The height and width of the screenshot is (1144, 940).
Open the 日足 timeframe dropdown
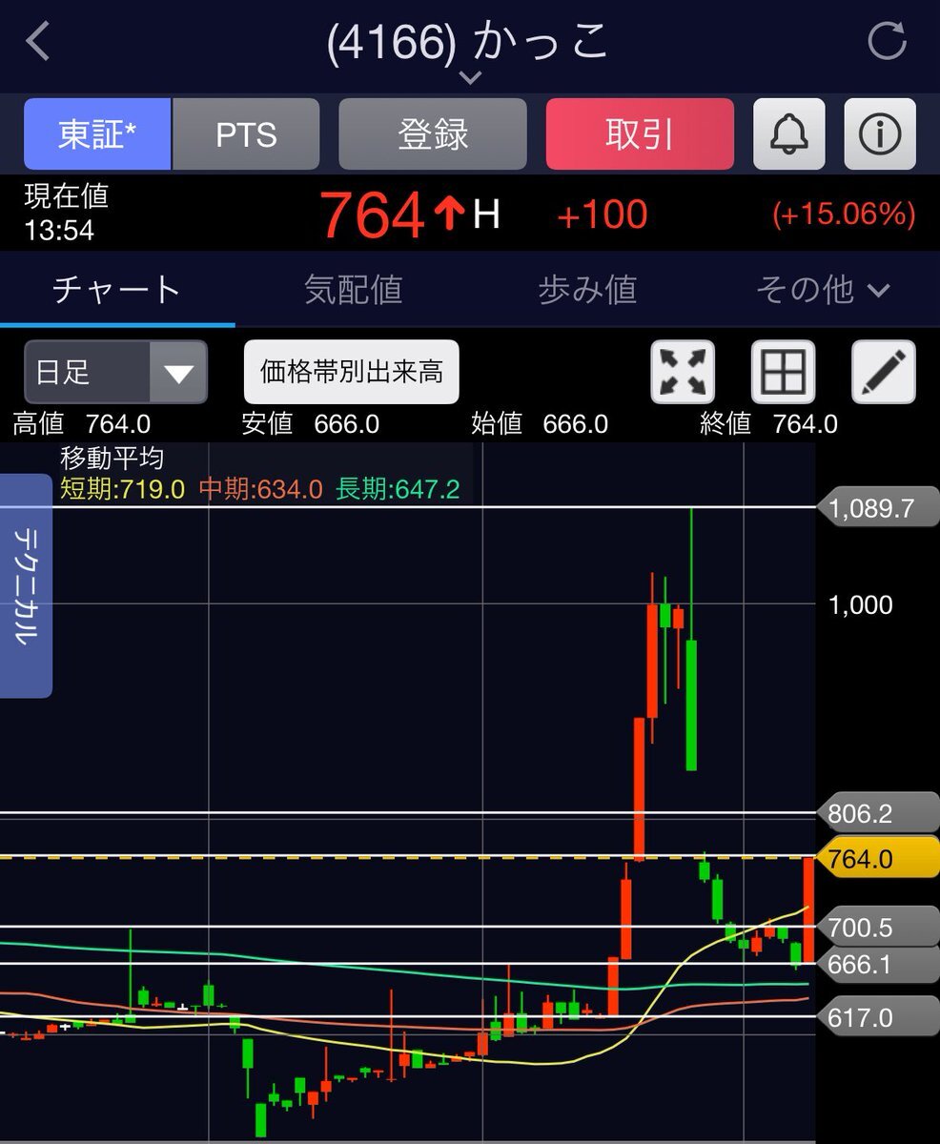point(115,372)
